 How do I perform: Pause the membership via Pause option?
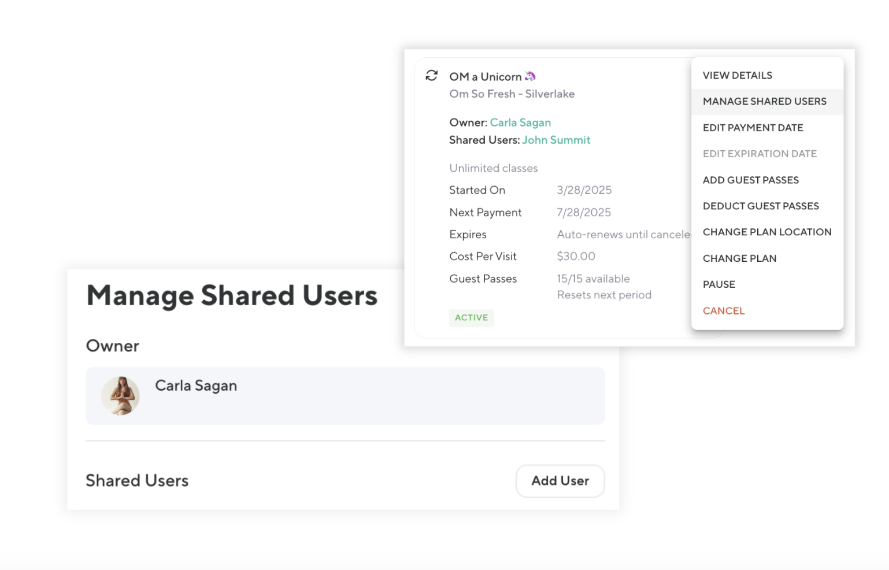point(718,284)
